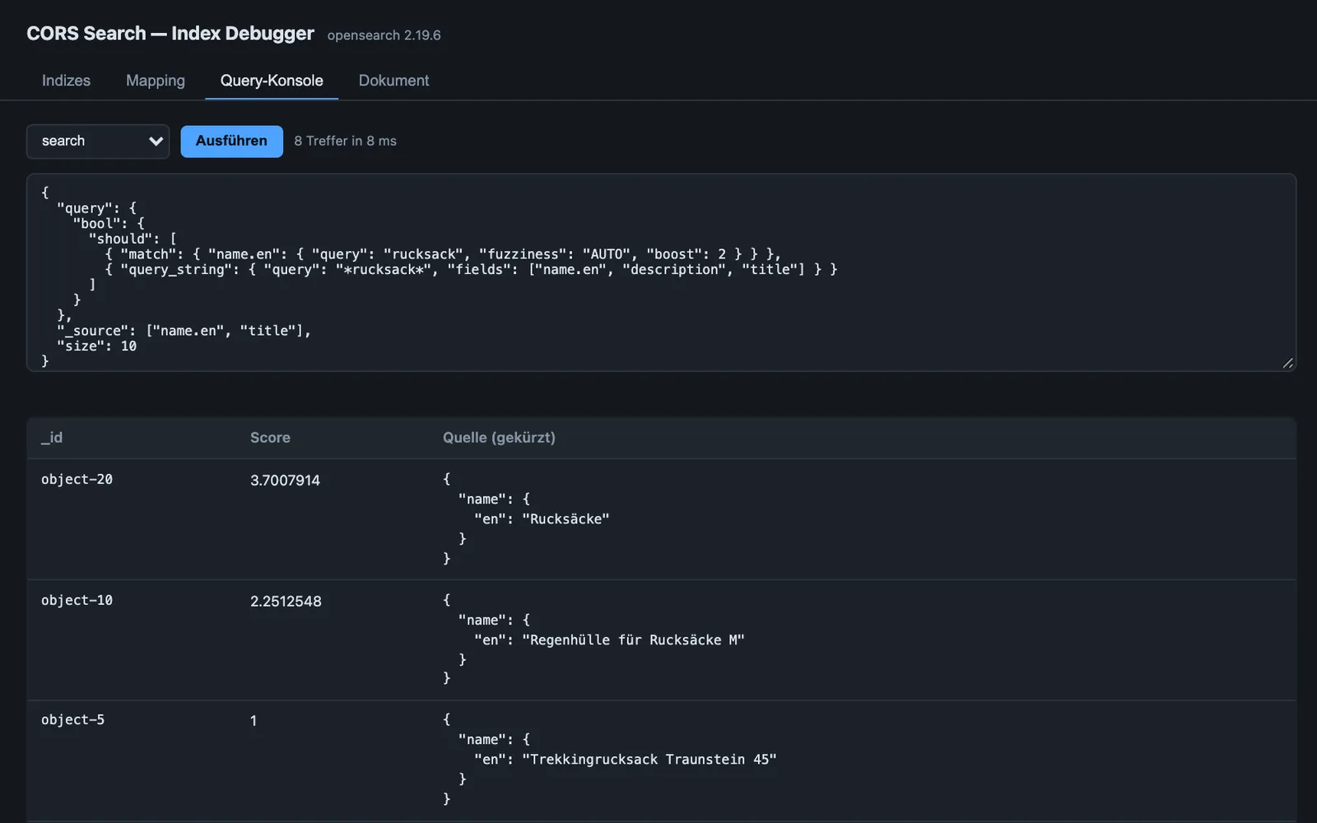Click the Quelle (gekürzt) column header

coord(499,438)
